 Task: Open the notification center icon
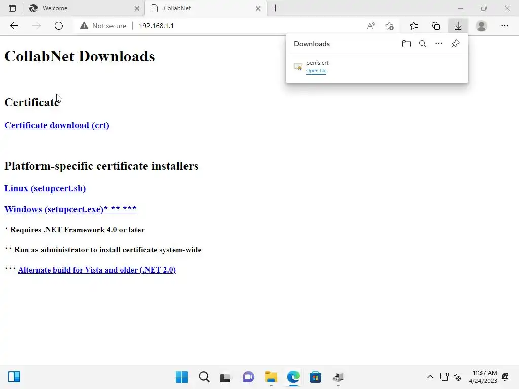click(x=505, y=377)
